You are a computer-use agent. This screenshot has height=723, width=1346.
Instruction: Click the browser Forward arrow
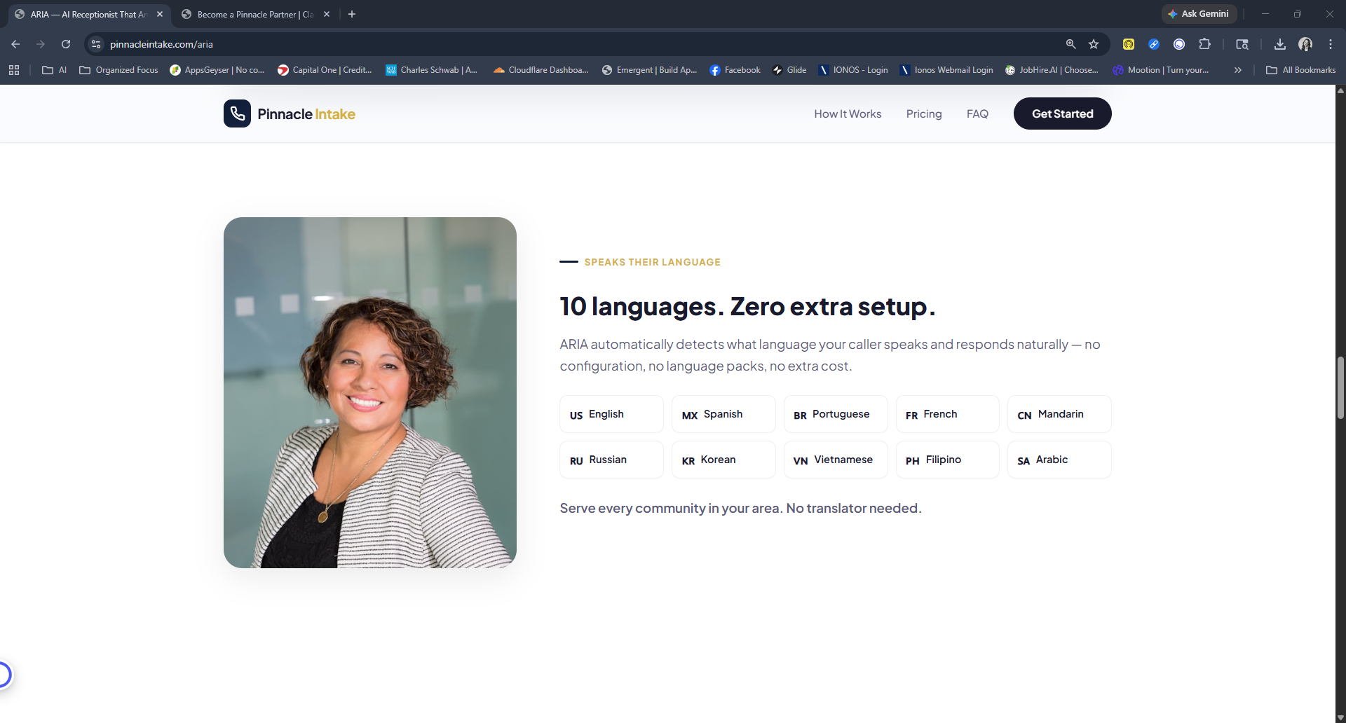coord(41,44)
